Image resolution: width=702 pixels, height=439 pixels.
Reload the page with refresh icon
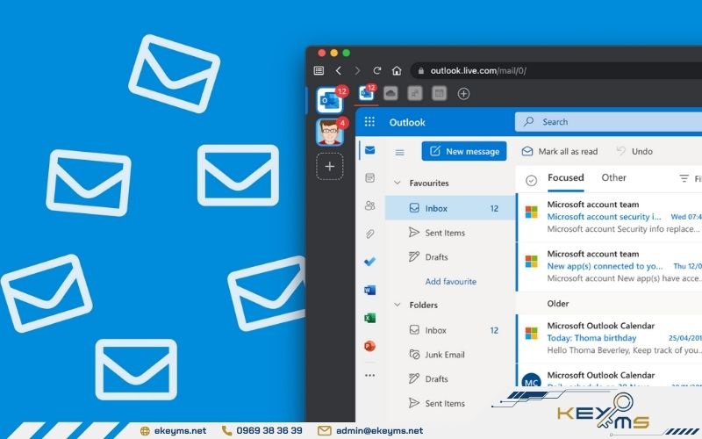click(x=377, y=70)
